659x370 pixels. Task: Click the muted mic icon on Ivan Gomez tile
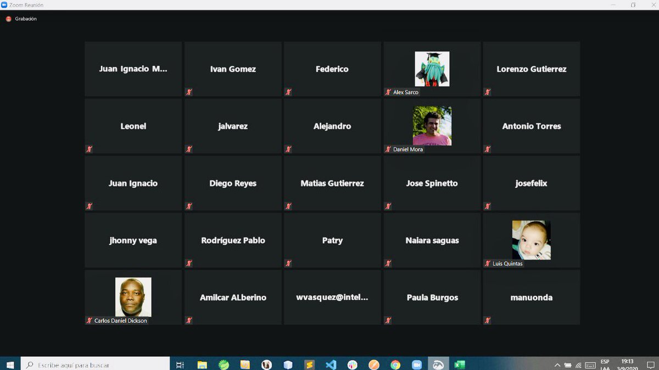pos(189,92)
